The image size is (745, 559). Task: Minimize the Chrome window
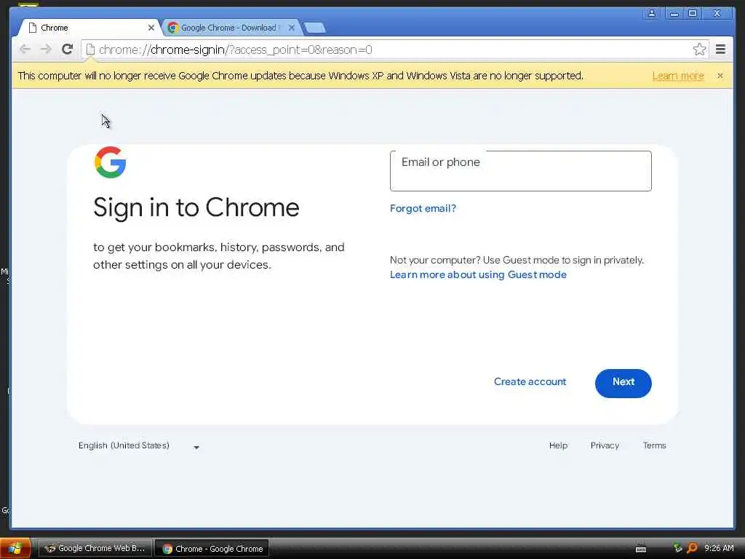click(674, 13)
